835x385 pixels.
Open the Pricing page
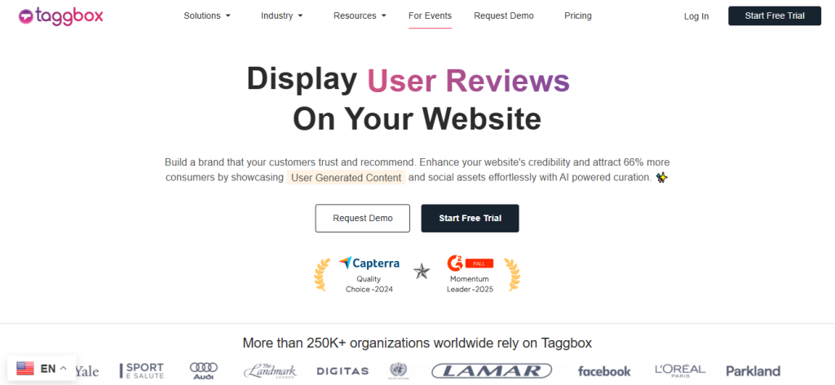point(578,15)
